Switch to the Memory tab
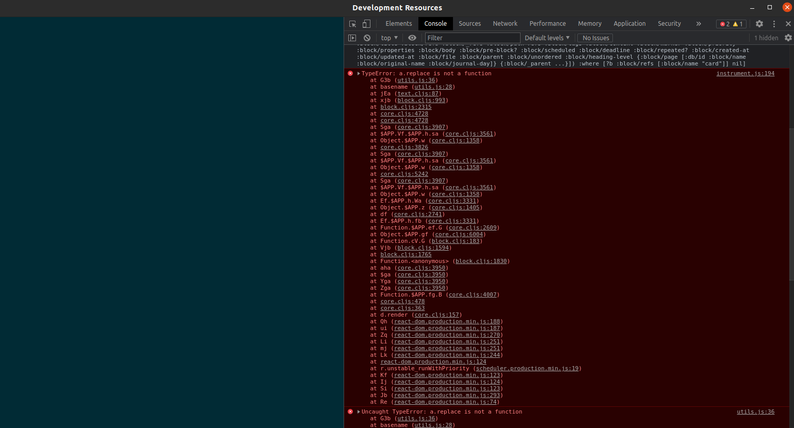The image size is (794, 428). click(x=590, y=24)
